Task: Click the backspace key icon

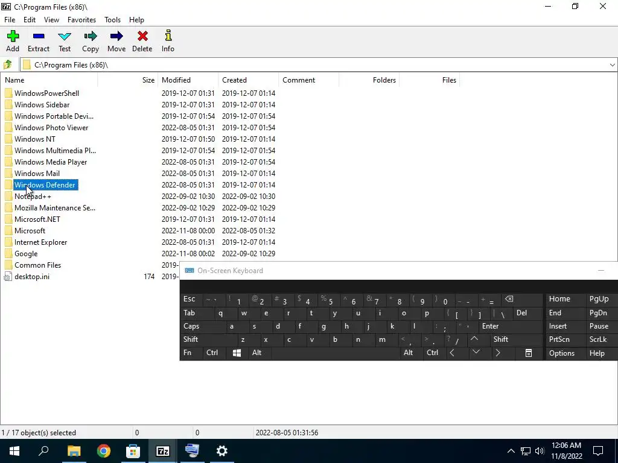Action: tap(509, 299)
